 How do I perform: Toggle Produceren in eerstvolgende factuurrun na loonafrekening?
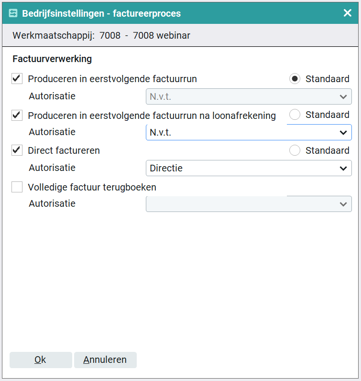coord(17,115)
